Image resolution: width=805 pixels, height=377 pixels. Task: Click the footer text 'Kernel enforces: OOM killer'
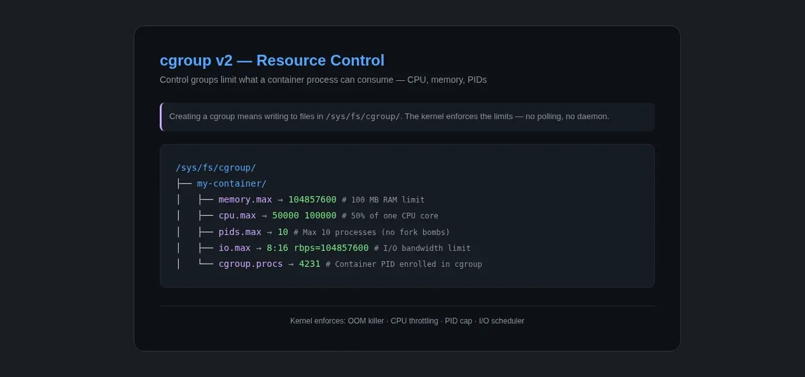coord(337,321)
